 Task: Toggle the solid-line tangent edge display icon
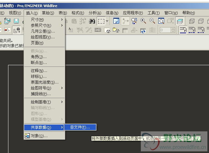(x=183, y=30)
